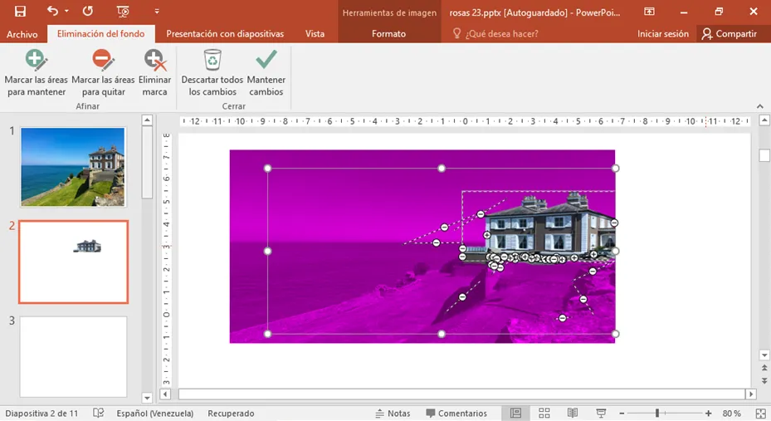This screenshot has width=771, height=421.
Task: Switch to slide sorter view
Action: click(544, 414)
